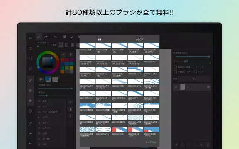Click the palette icon beside the foreground color
239x149 pixels.
[41, 79]
